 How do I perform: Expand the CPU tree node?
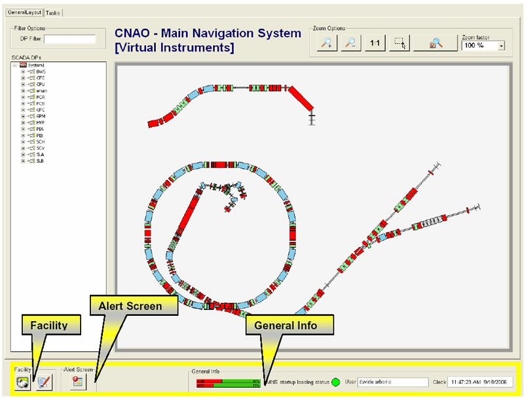(23, 84)
